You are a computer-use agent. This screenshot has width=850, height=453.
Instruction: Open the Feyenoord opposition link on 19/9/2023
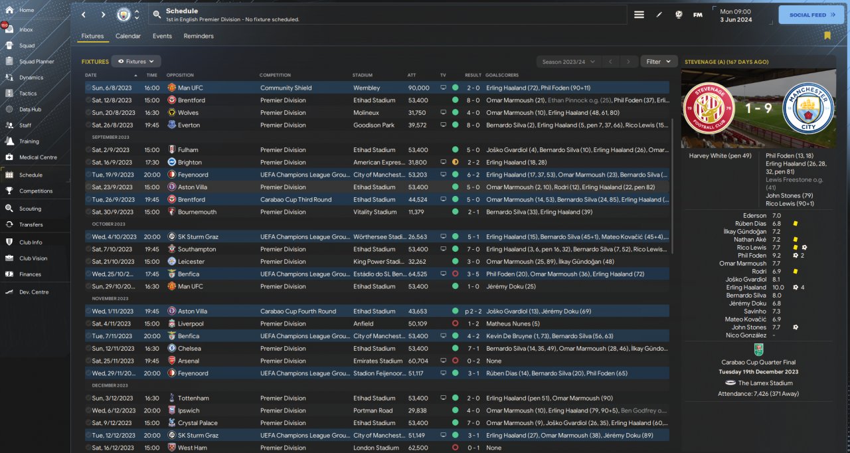192,175
